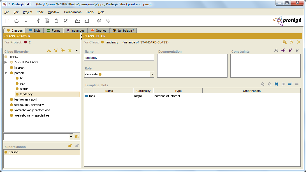
Task: Search classes with binoculars icon
Action: pyautogui.click(x=77, y=137)
